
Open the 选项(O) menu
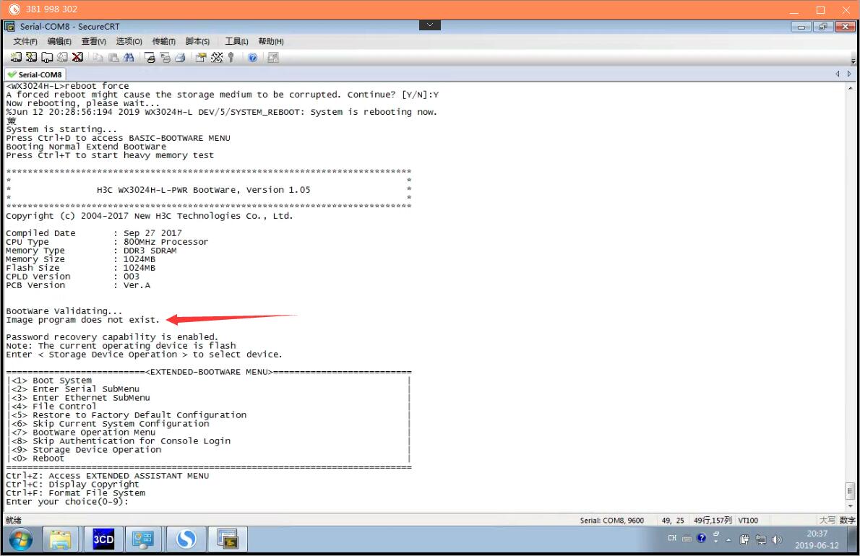129,41
